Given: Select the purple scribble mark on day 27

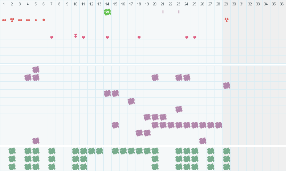Looking at the screenshot, I should click(211, 125).
